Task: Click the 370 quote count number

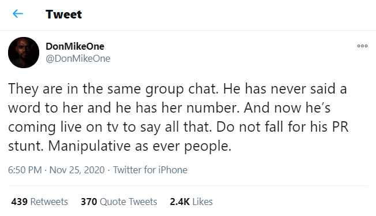Action: pyautogui.click(x=89, y=202)
